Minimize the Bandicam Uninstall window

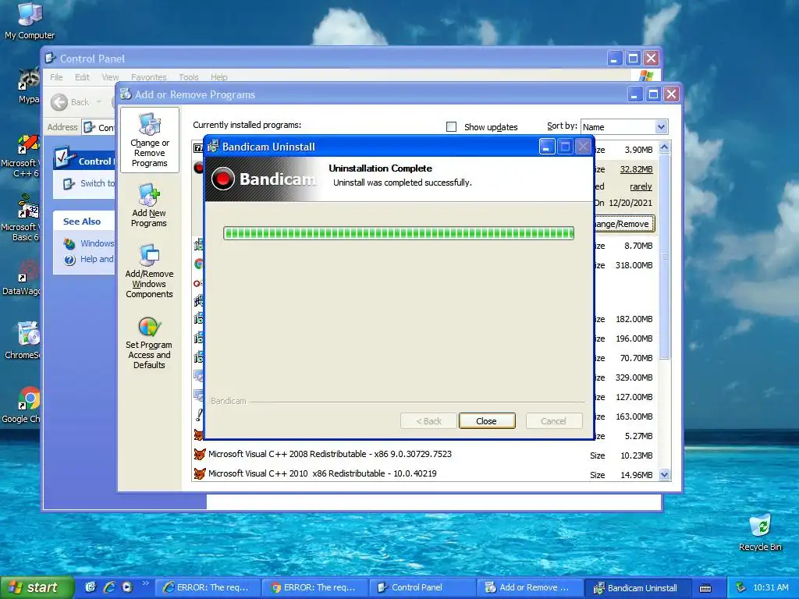point(546,147)
